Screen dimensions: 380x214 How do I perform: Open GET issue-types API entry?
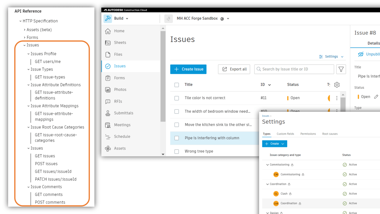[50, 77]
